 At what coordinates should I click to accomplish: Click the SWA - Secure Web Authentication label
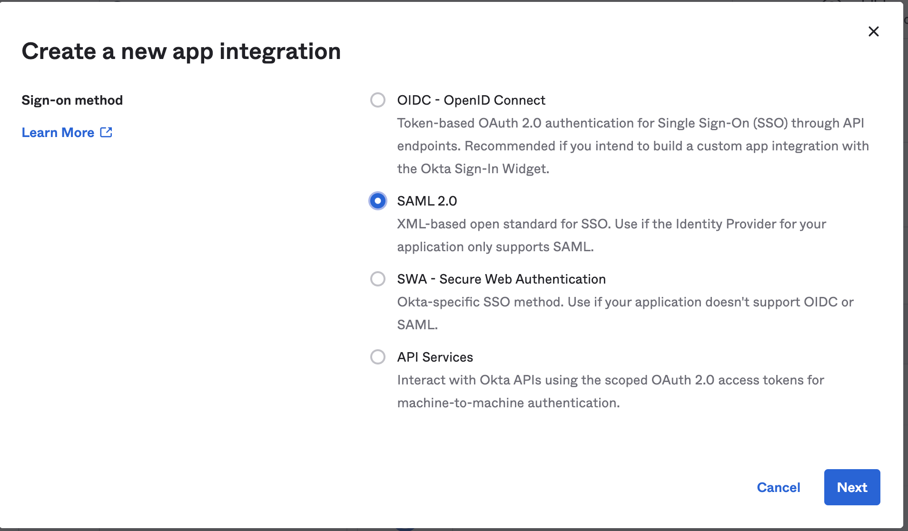(x=501, y=279)
